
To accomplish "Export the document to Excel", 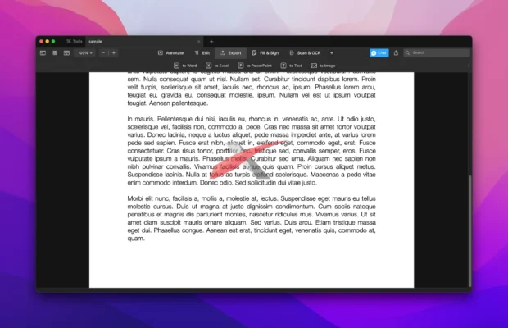I will pos(217,66).
